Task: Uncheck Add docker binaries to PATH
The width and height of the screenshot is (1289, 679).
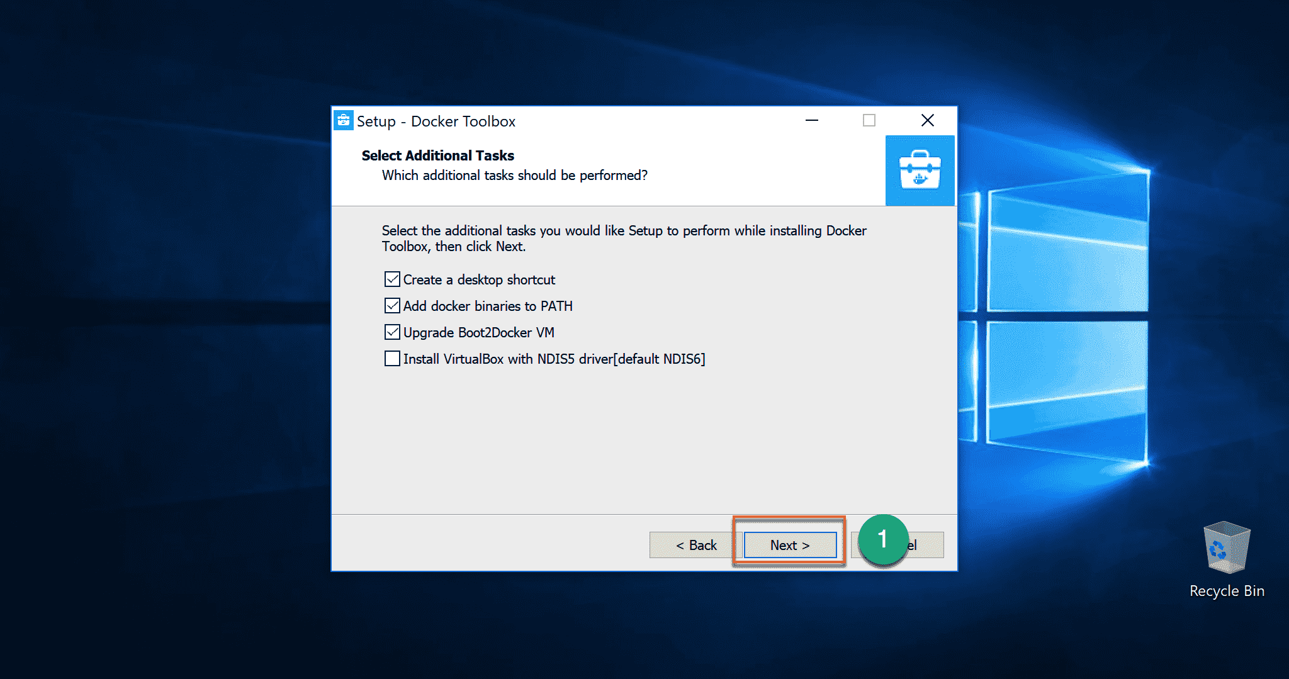Action: pos(392,306)
